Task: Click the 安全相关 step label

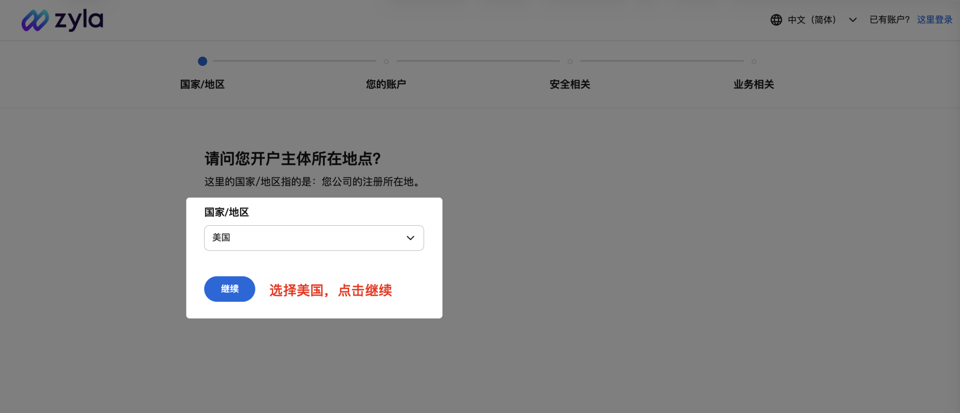Action: [569, 84]
